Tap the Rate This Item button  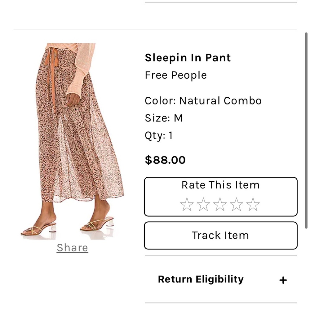pos(220,185)
